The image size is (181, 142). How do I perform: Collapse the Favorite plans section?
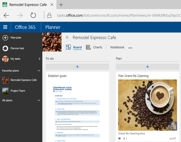pos(39,71)
